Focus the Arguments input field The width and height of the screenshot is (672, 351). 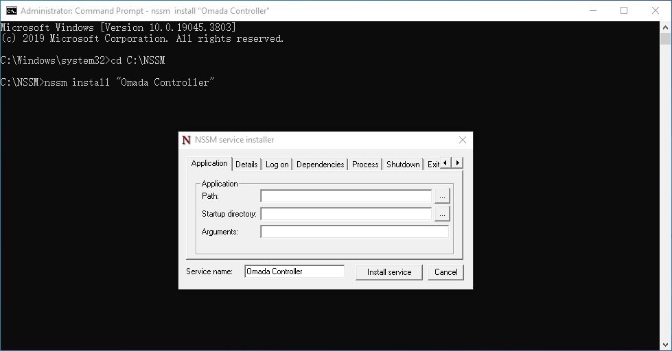coord(354,232)
